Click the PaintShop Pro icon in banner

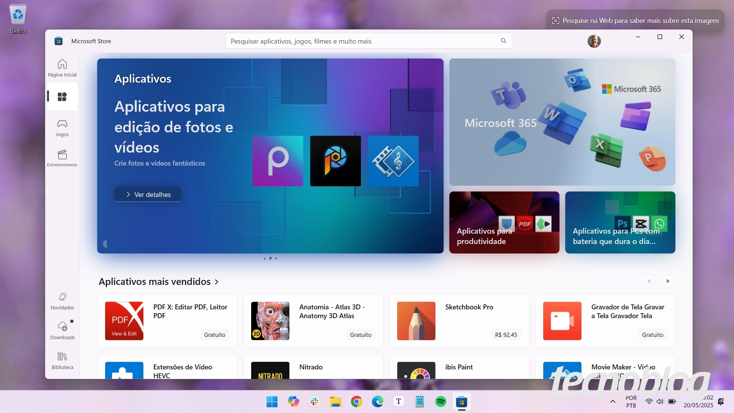[335, 161]
